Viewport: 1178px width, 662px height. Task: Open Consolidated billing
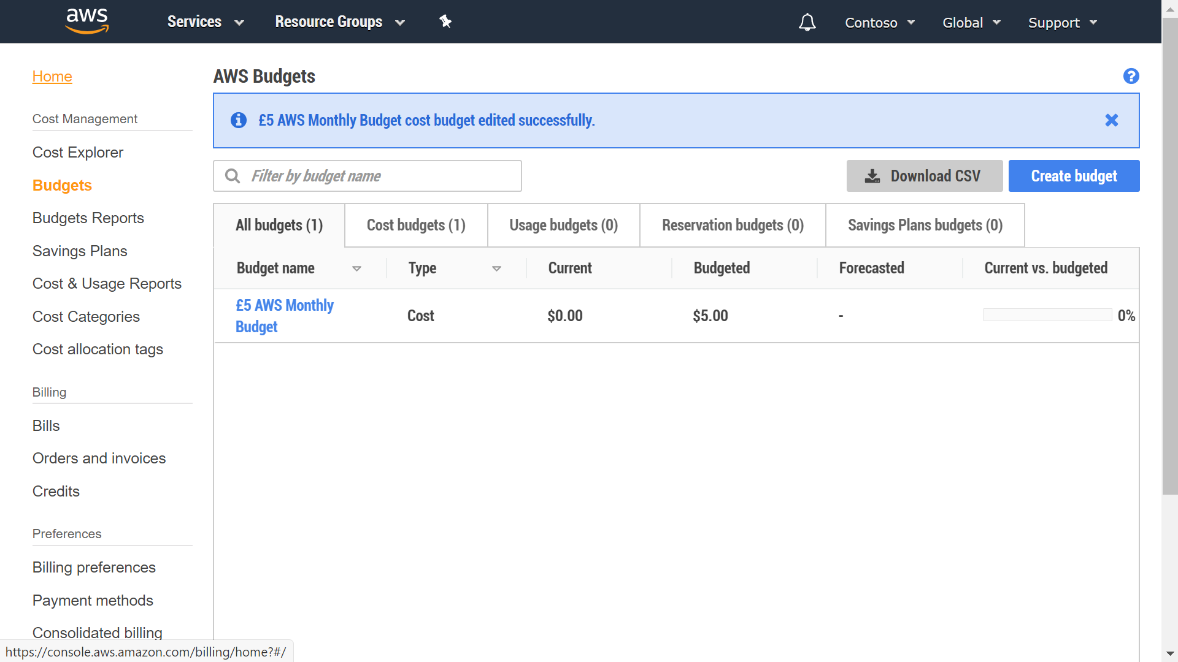click(98, 633)
